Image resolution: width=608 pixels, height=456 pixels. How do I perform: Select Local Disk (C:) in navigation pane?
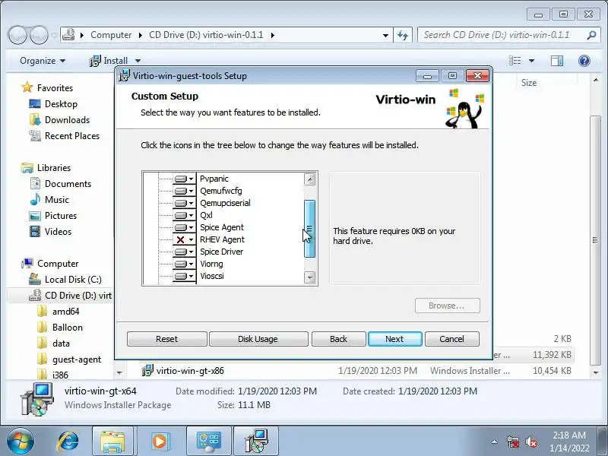point(73,280)
